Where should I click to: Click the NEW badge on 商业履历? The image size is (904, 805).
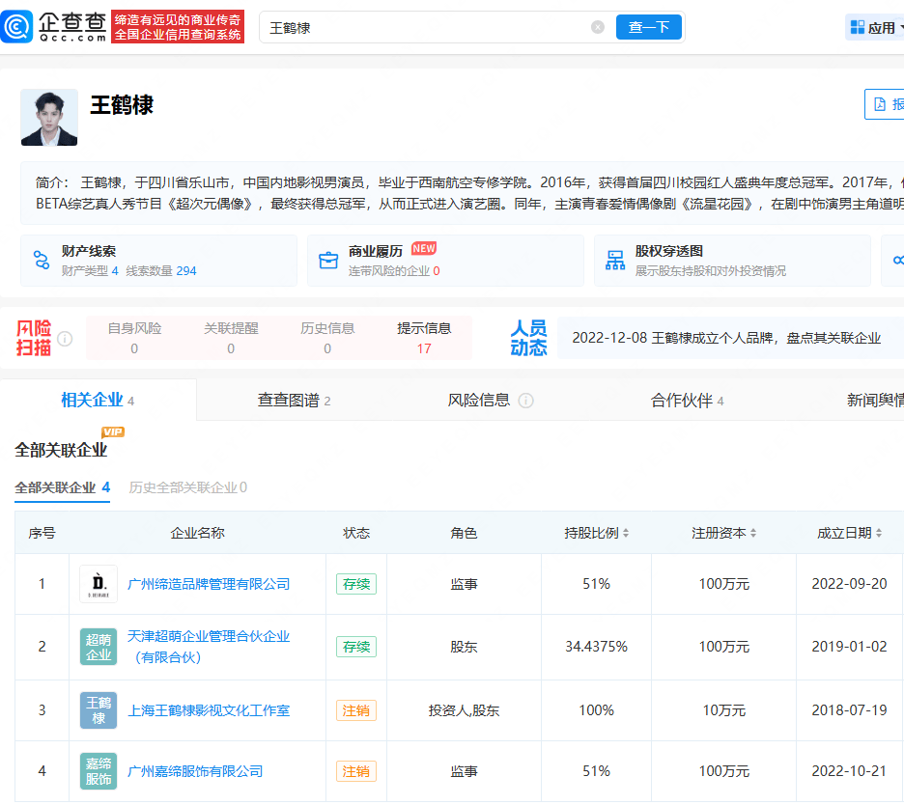[x=424, y=248]
